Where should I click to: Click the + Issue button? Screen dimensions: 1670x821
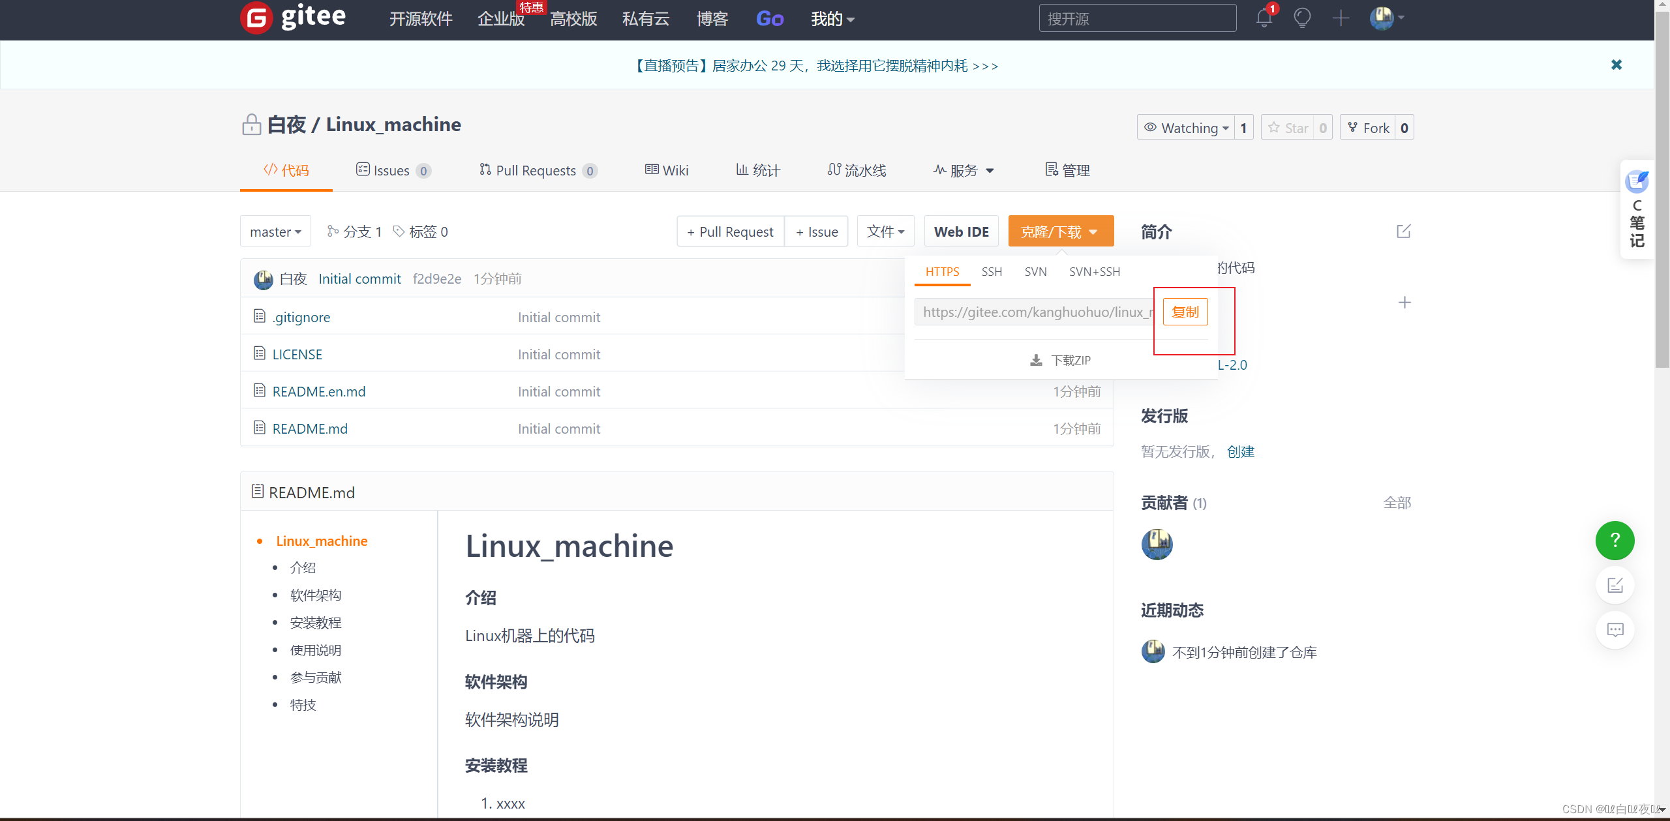(817, 231)
